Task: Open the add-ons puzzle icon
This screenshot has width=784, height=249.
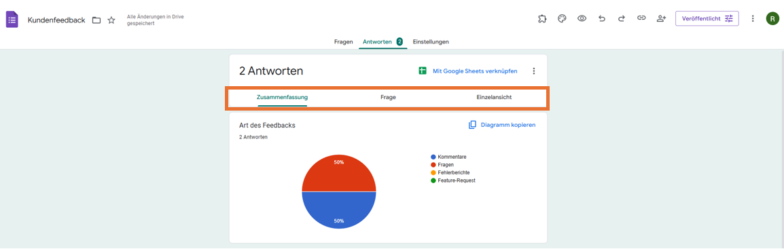Action: click(x=542, y=18)
